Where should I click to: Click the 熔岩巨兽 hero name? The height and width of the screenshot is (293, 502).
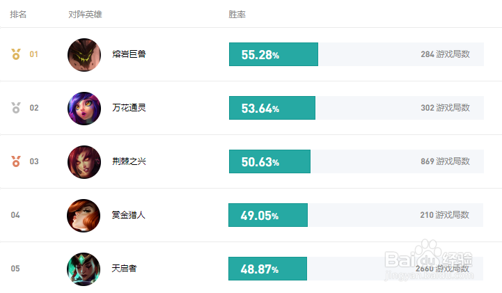pyautogui.click(x=129, y=54)
